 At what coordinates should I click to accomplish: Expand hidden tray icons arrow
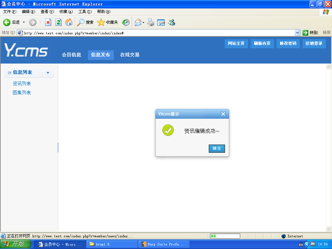click(x=307, y=244)
